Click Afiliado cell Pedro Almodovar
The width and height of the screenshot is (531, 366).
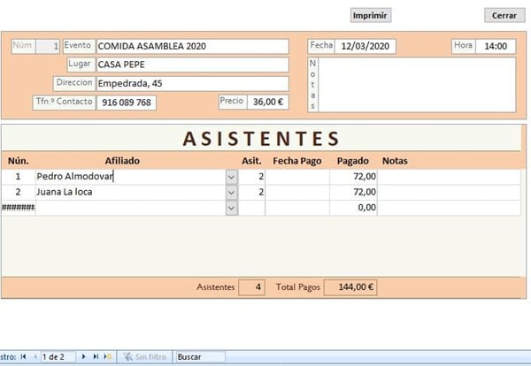tap(131, 177)
